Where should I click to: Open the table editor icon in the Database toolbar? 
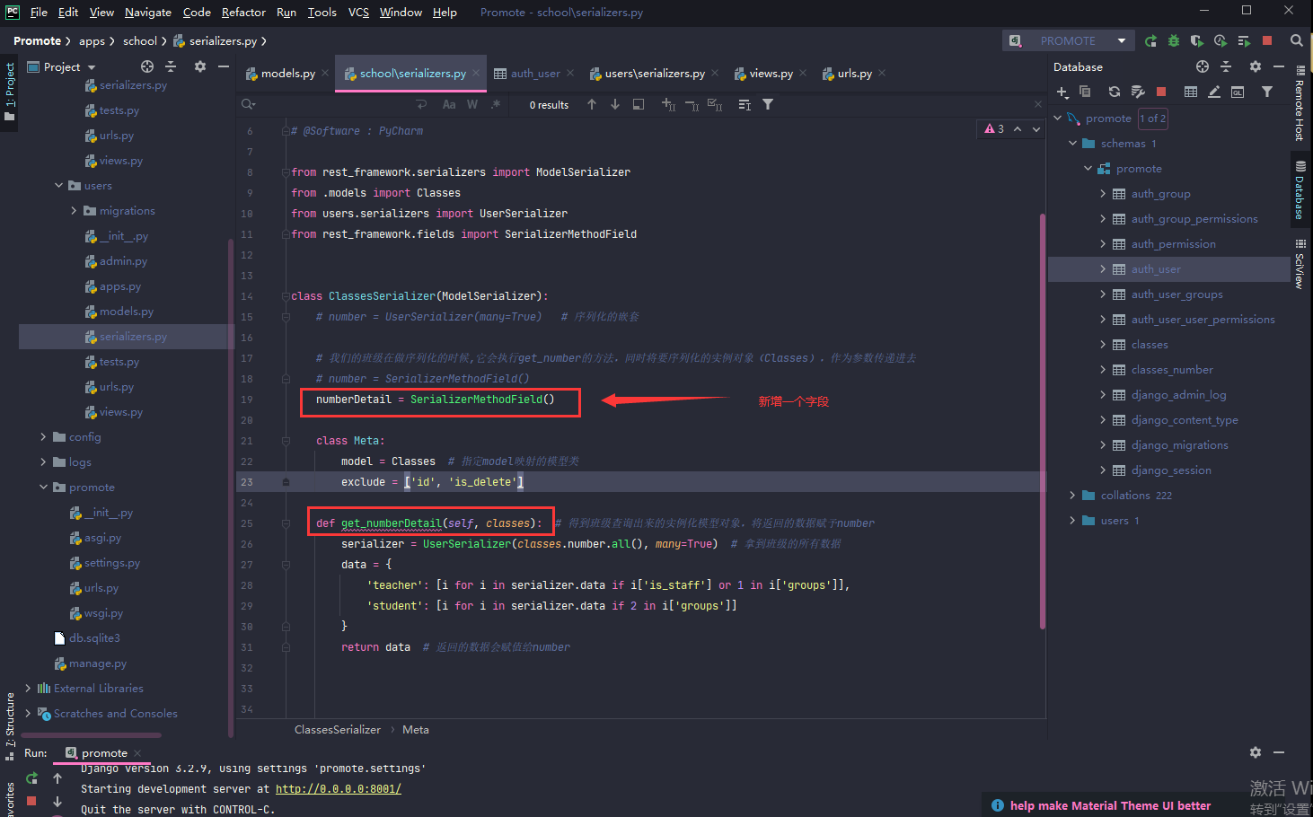tap(1191, 92)
